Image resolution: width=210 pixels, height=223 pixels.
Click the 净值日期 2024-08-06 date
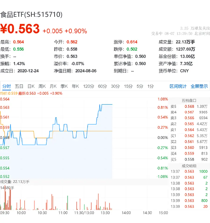86,71
